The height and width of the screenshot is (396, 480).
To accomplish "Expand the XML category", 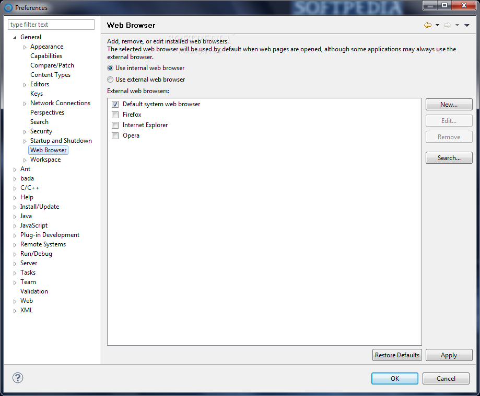I will click(x=15, y=311).
